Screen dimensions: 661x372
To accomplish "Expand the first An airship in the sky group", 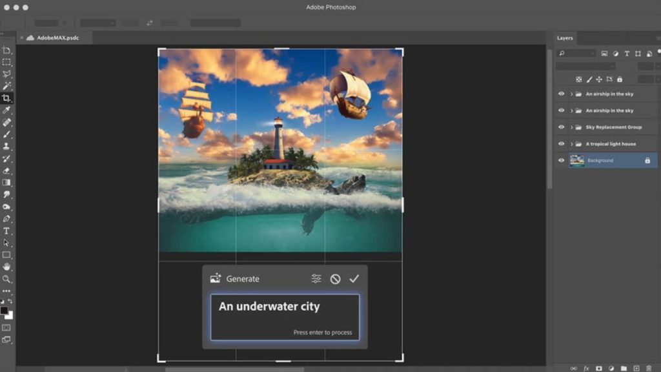I will click(x=570, y=94).
